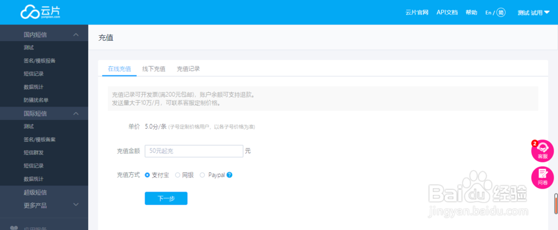Open the 帮助 link in header
The width and height of the screenshot is (558, 230).
coord(471,12)
